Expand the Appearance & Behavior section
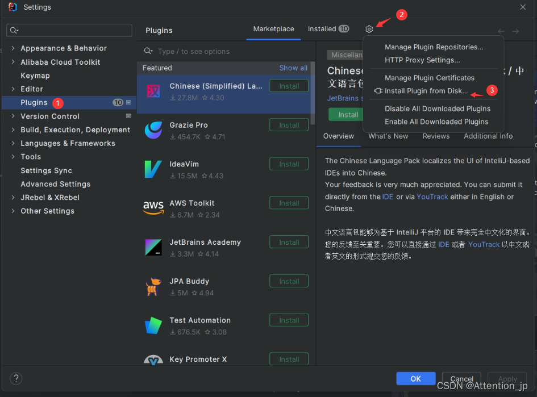 pos(13,48)
